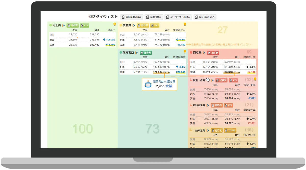
Task: Click the arrow icon beside 変動費
Action: point(134,25)
